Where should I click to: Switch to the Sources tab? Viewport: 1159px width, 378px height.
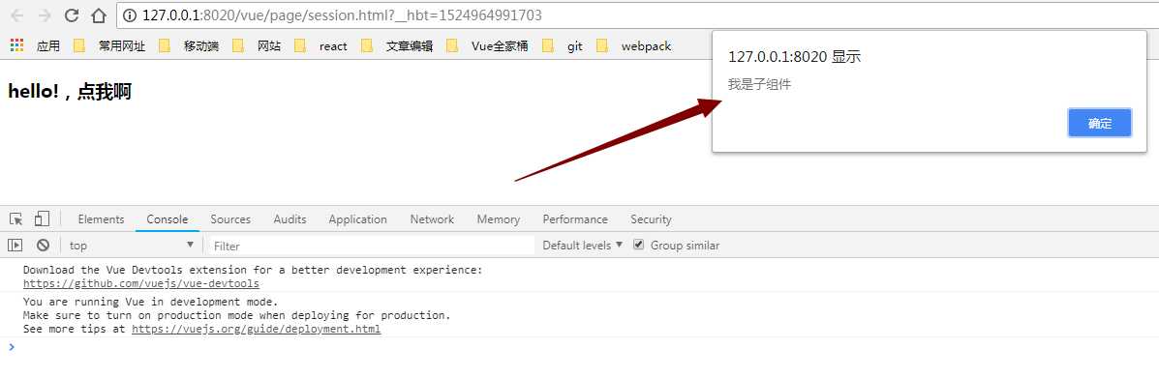(230, 219)
